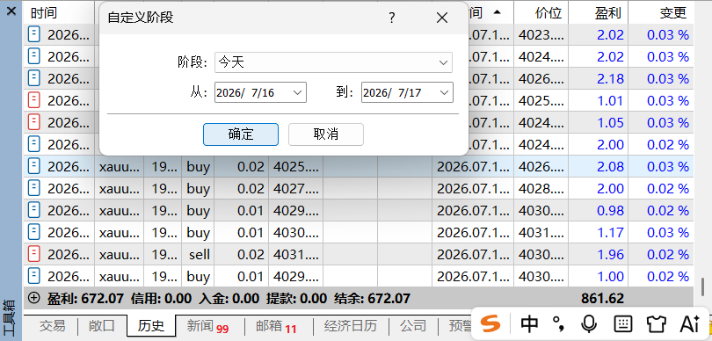The height and width of the screenshot is (341, 712).
Task: Open the 到 end date picker dropdown
Action: point(407,92)
